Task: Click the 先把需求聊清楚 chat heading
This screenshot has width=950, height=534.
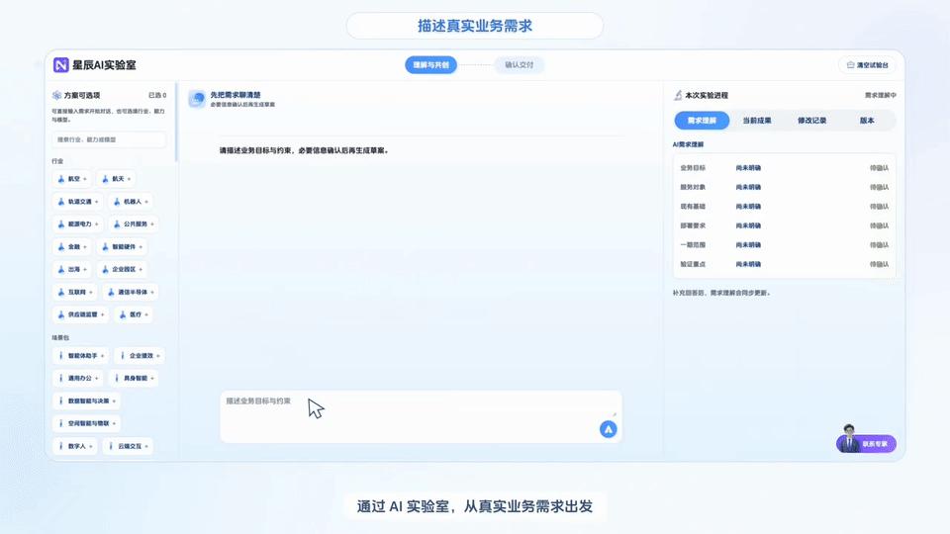Action: click(236, 95)
